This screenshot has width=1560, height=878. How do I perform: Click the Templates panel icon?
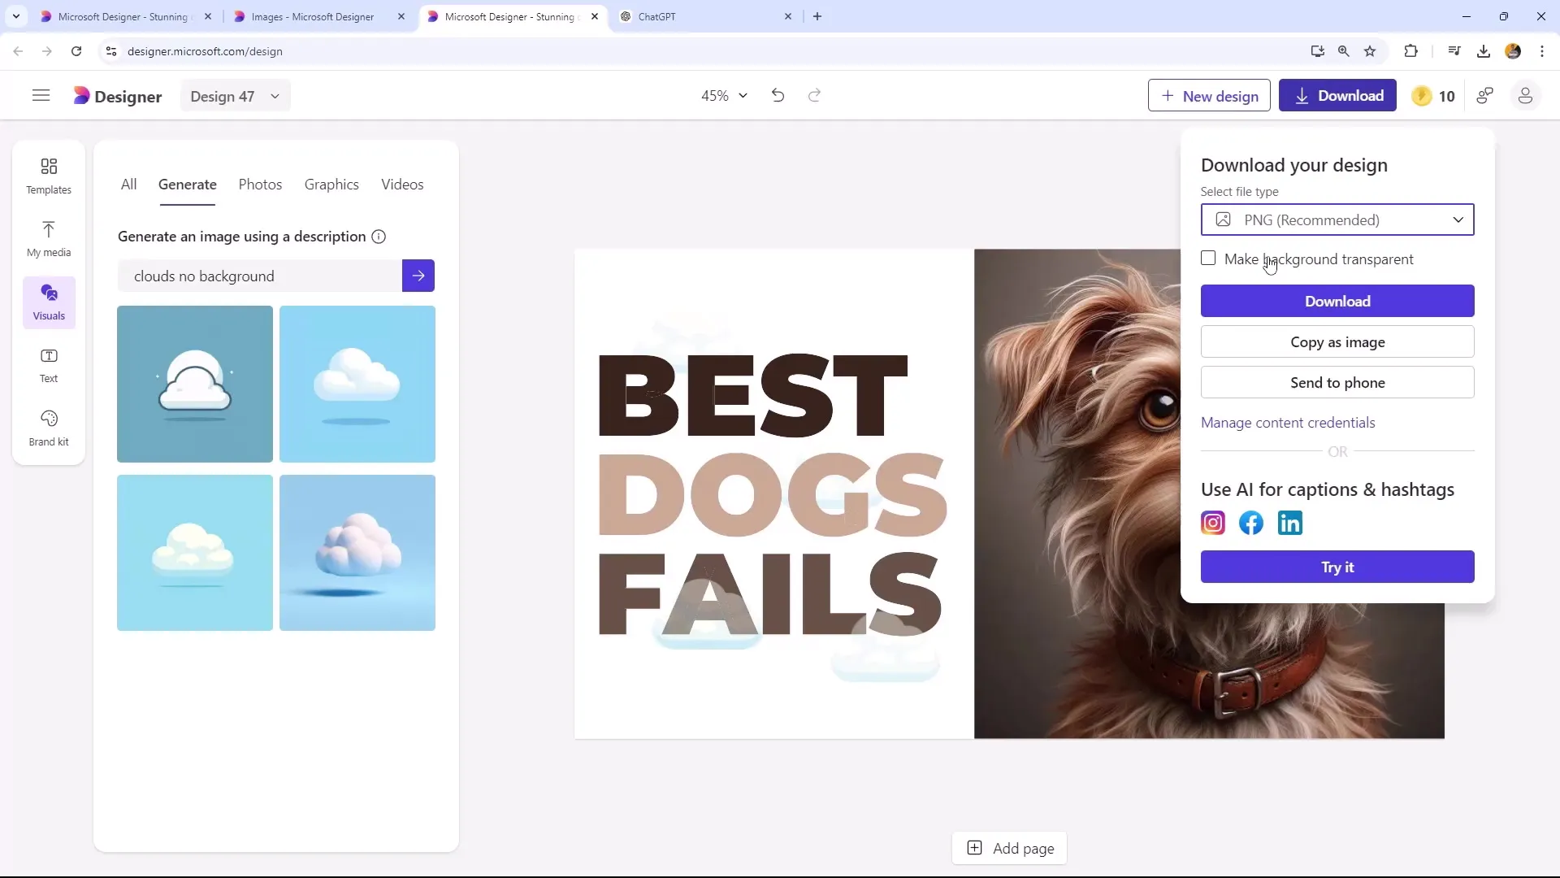tap(48, 175)
